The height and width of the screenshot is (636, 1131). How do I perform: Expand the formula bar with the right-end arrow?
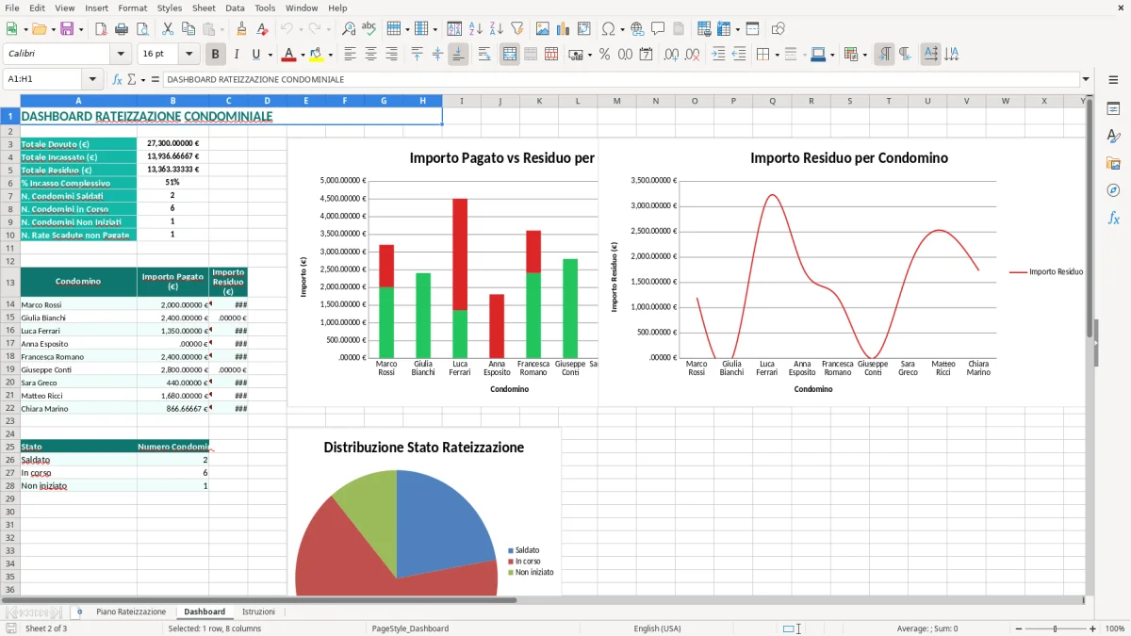click(x=1087, y=79)
